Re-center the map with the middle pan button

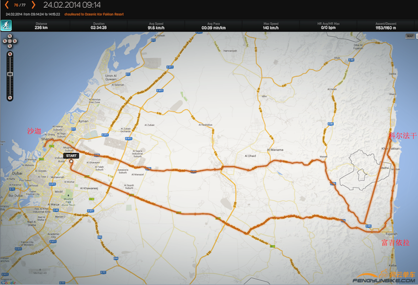10,41
